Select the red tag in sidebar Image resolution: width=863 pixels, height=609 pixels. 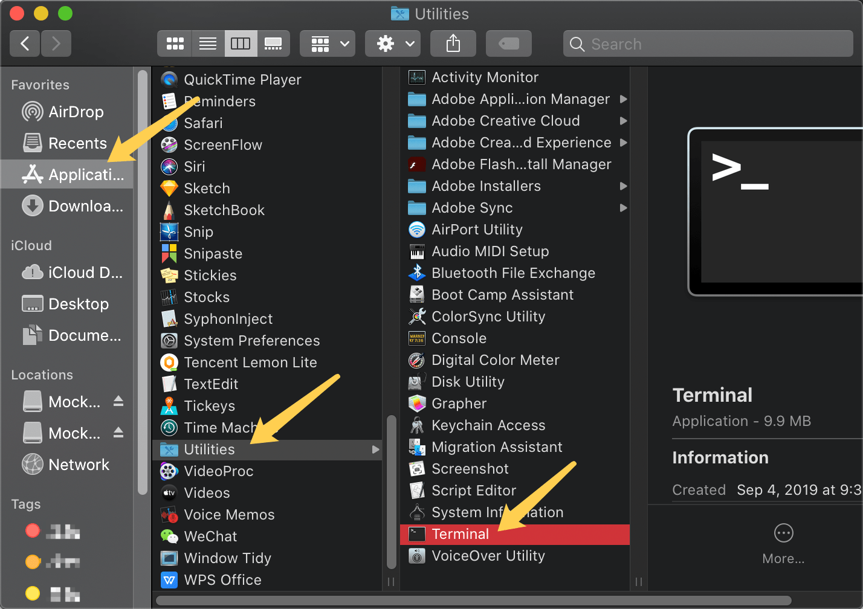tap(33, 530)
